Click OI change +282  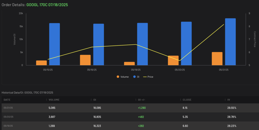pos(141,126)
